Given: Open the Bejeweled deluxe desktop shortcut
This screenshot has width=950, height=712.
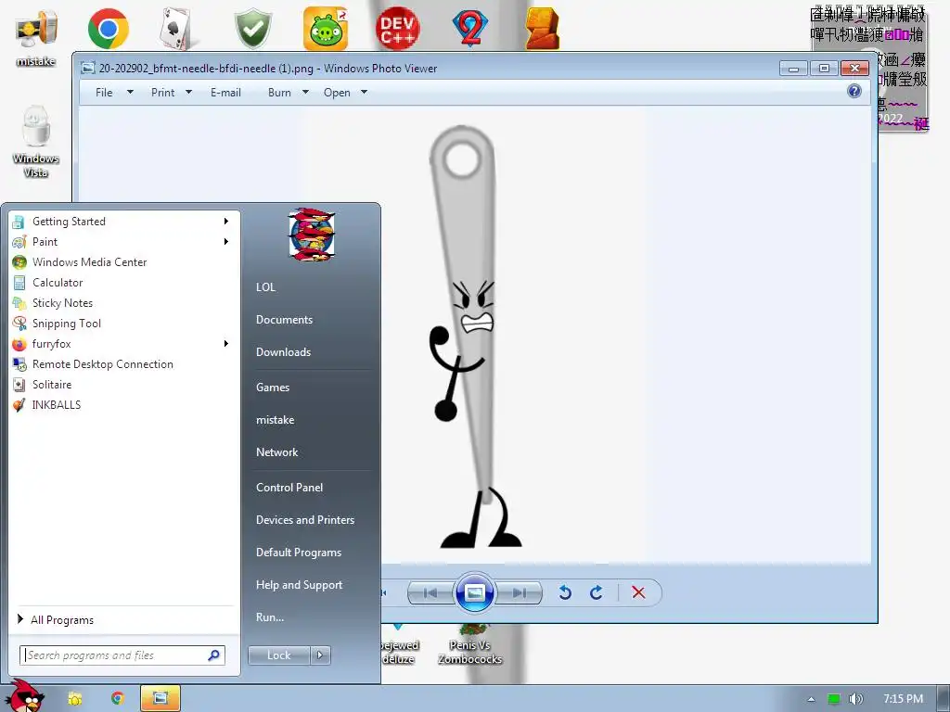Looking at the screenshot, I should coord(399,645).
